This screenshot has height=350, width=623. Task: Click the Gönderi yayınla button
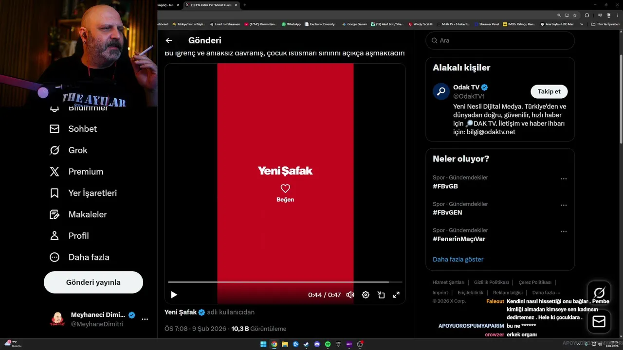[93, 282]
